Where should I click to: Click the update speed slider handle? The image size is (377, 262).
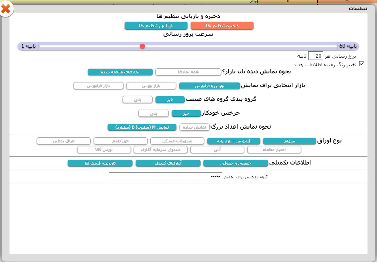pyautogui.click(x=142, y=46)
